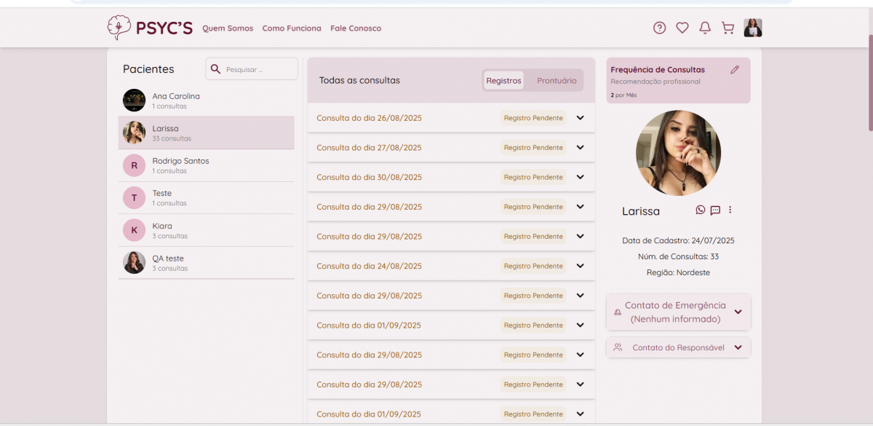Open the Quem Somos menu item
The width and height of the screenshot is (873, 426).
pos(228,28)
